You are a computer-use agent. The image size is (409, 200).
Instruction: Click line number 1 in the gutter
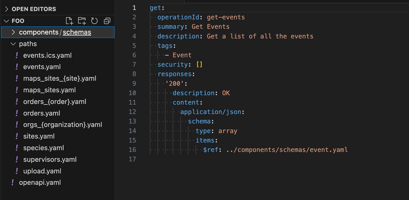click(x=134, y=8)
